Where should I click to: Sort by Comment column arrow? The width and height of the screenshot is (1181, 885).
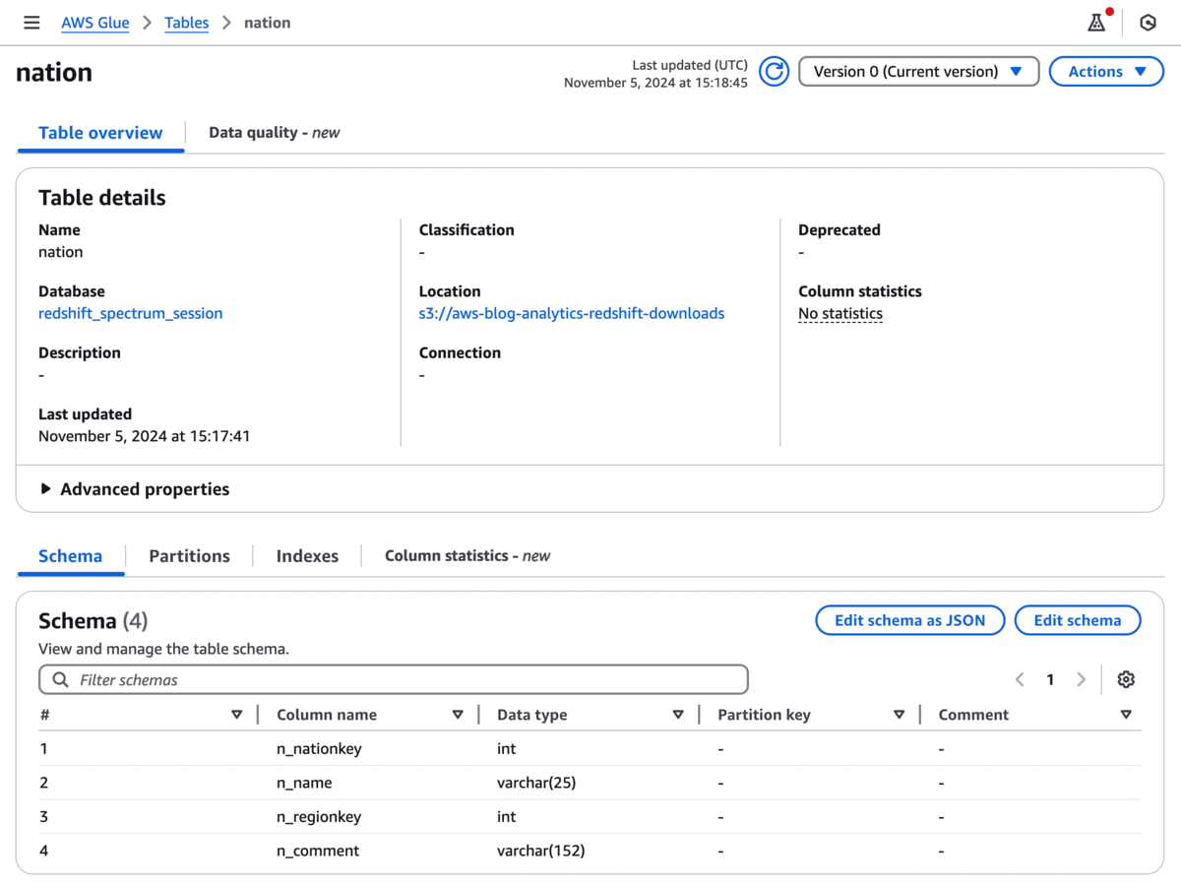[1126, 715]
